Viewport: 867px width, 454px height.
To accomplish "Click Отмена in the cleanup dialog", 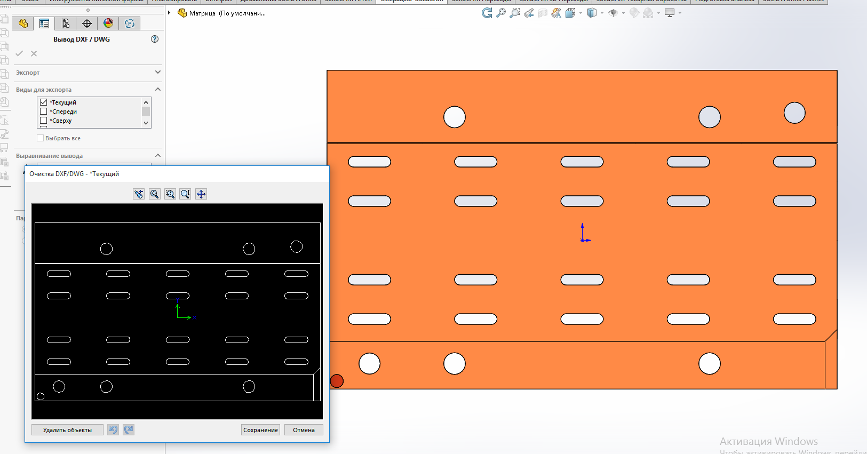I will (304, 430).
